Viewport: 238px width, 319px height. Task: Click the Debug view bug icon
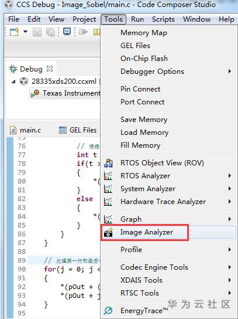click(x=13, y=69)
